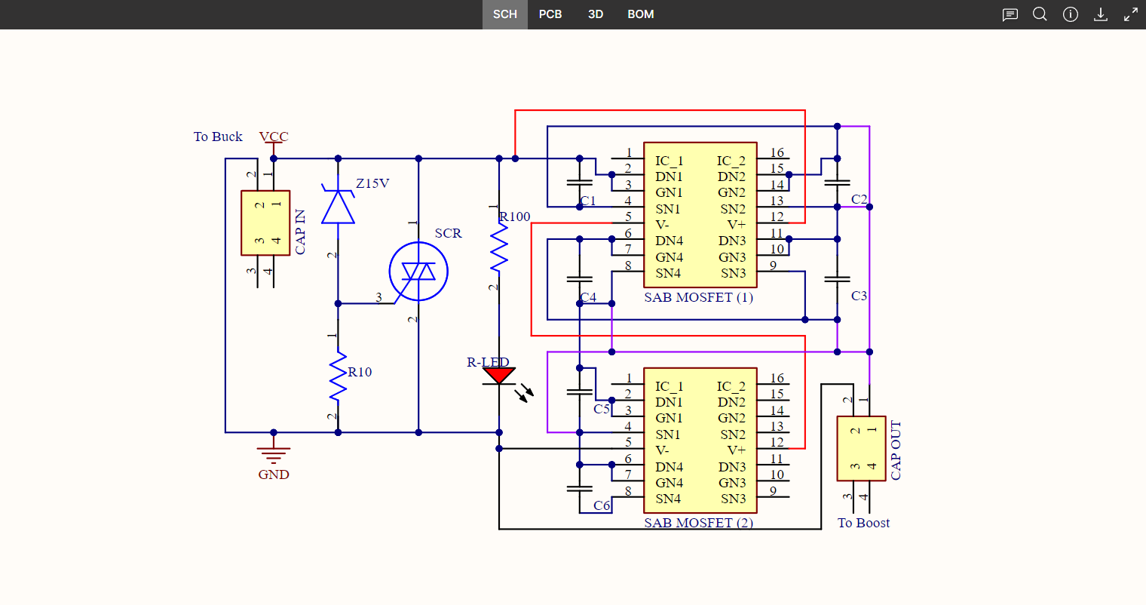
Task: Enter fullscreen view
Action: [x=1130, y=14]
